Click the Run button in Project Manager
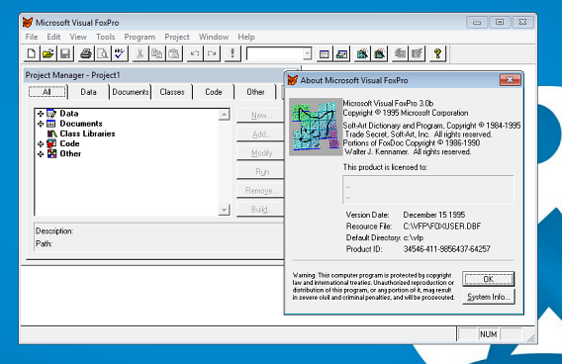The height and width of the screenshot is (364, 562). [261, 172]
